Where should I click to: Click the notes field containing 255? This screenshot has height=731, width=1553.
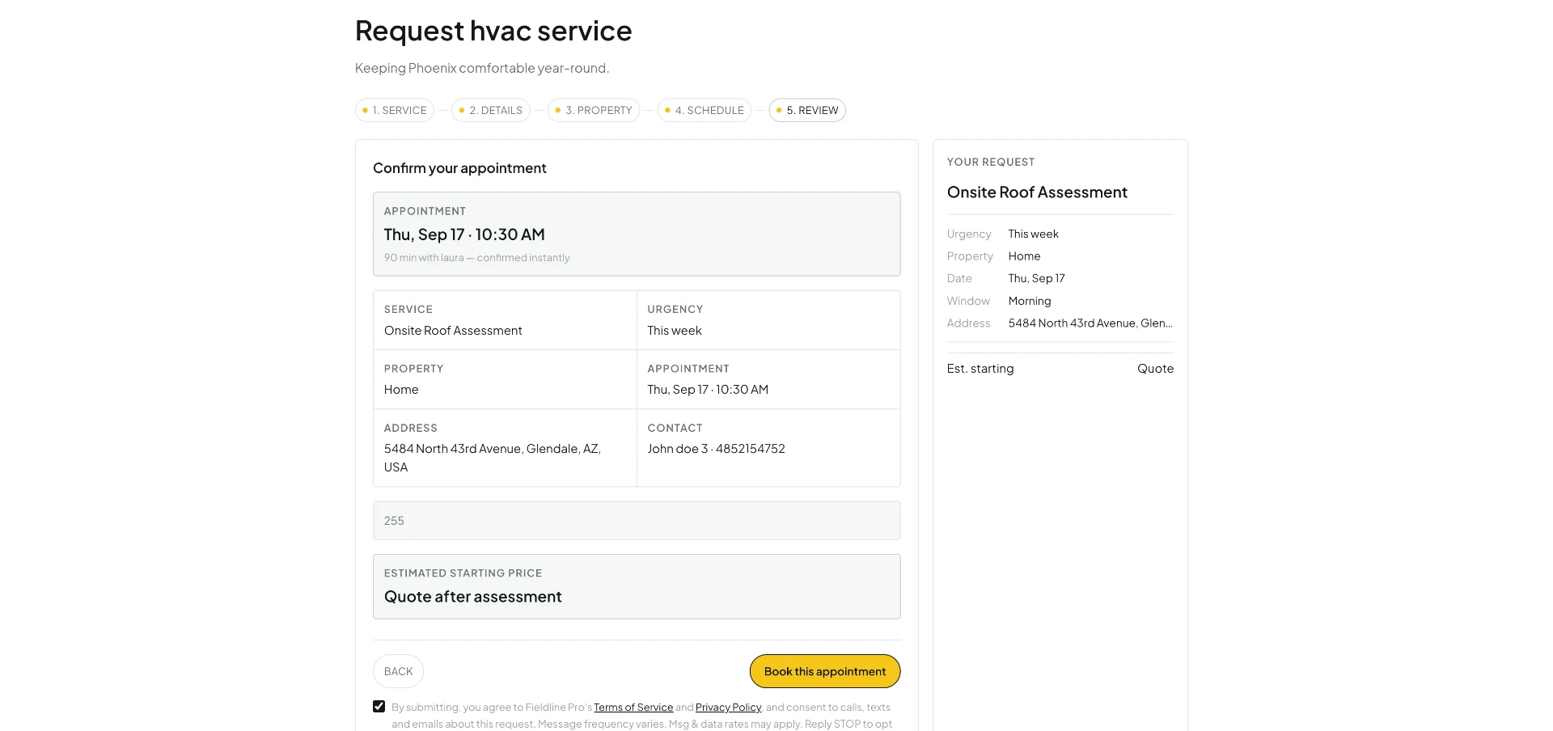[x=637, y=521]
